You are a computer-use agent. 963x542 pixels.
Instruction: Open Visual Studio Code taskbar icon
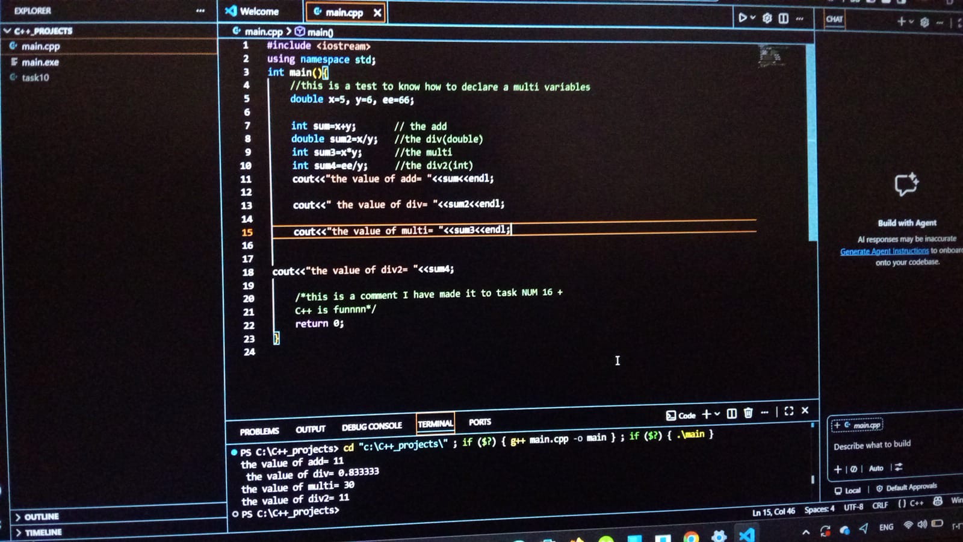pos(746,535)
